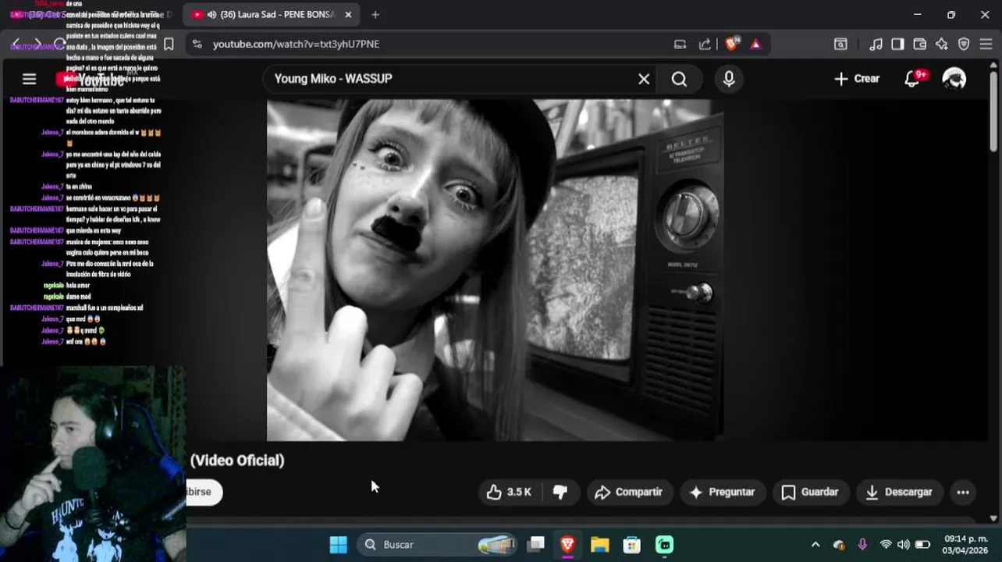
Task: Click the page vertical scrollbar thumb
Action: (993, 113)
